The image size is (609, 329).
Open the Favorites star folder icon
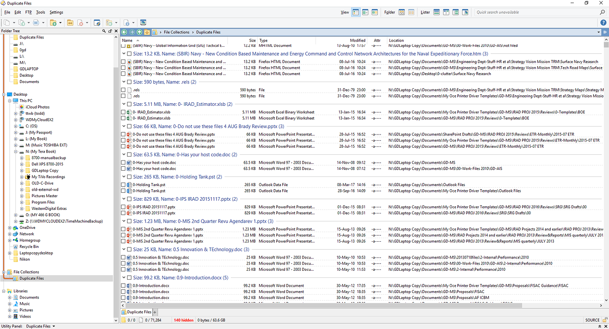[x=147, y=32]
